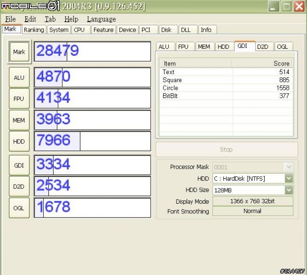Start the MEM benchmark button
The height and width of the screenshot is (275, 307).
click(19, 120)
